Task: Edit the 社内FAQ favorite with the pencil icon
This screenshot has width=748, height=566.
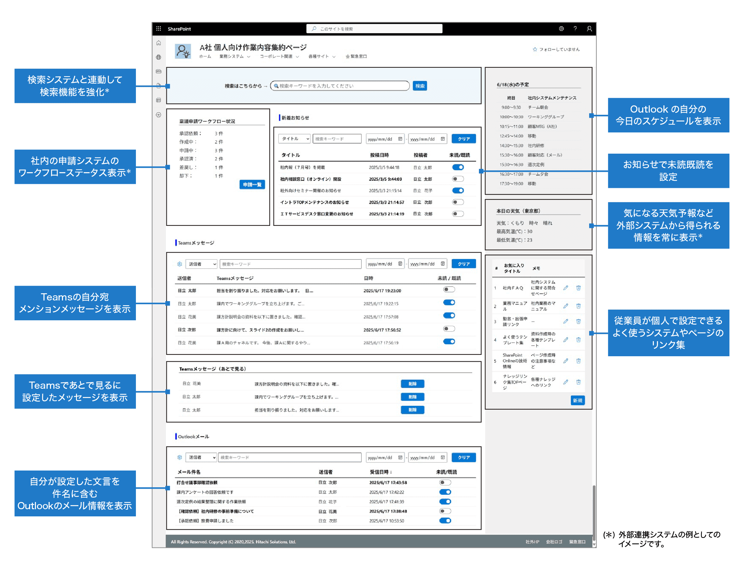Action: 566,288
